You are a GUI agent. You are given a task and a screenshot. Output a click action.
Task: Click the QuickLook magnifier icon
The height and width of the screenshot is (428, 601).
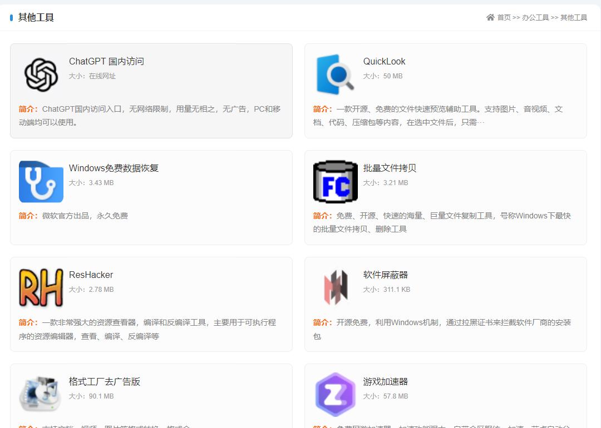[334, 72]
